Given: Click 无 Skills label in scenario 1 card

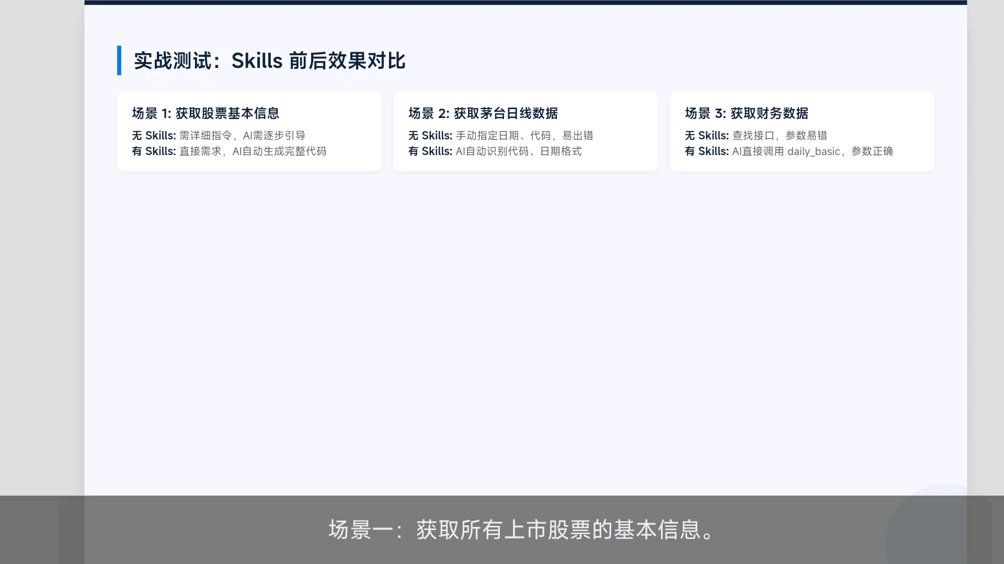Looking at the screenshot, I should 154,136.
